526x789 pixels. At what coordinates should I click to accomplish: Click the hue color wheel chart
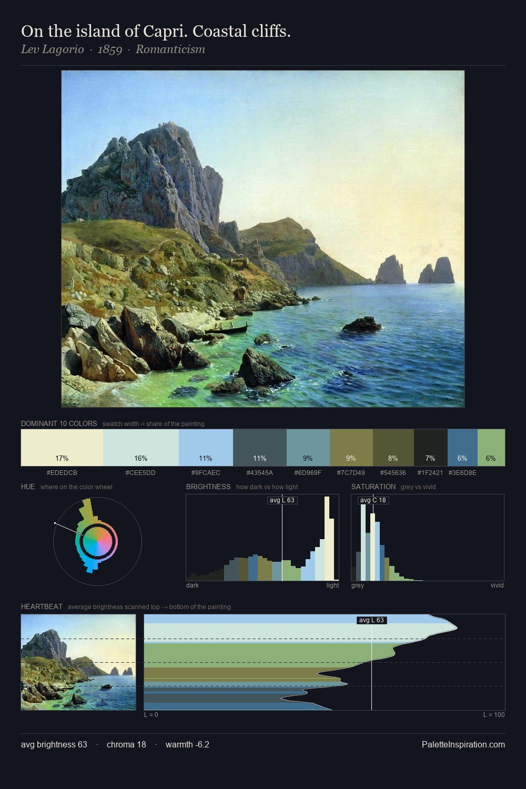[x=97, y=541]
